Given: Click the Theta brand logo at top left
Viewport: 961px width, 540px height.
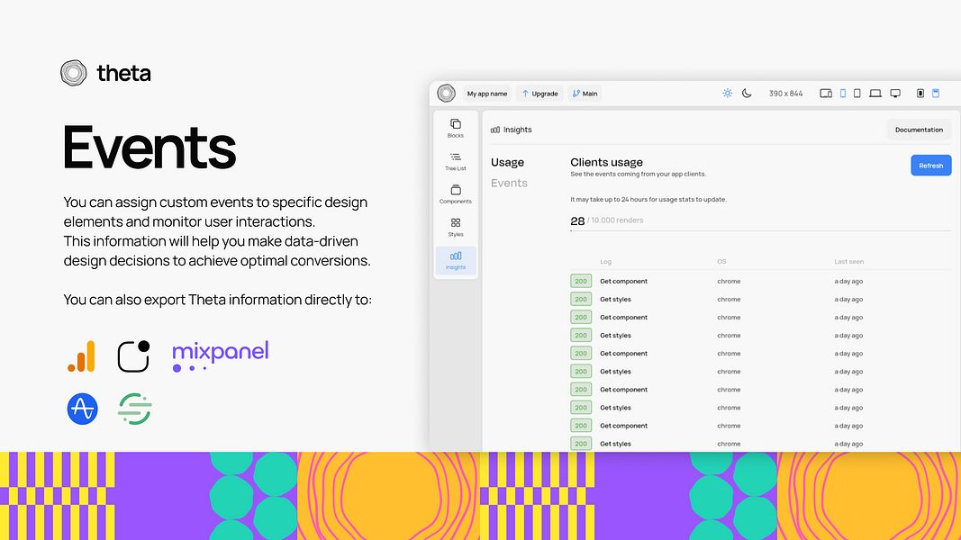Looking at the screenshot, I should coord(105,73).
